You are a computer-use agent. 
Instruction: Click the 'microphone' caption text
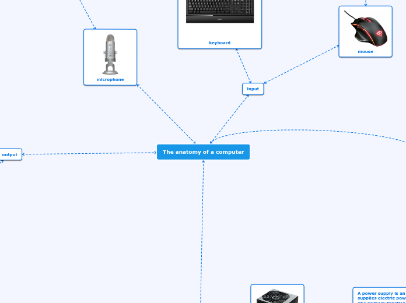pos(110,79)
